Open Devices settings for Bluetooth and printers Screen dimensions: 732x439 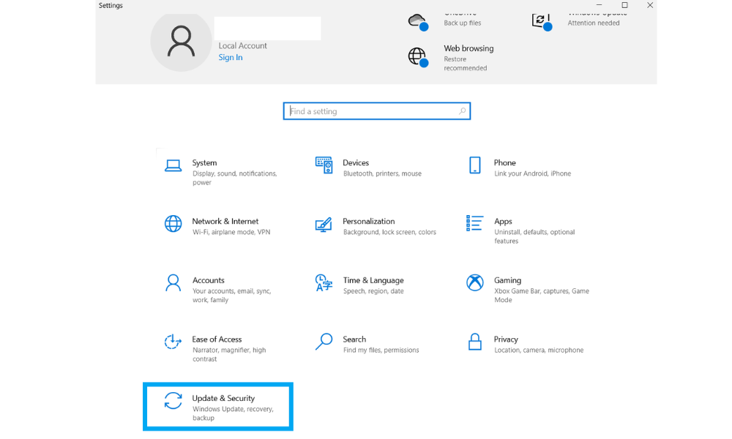[359, 168]
